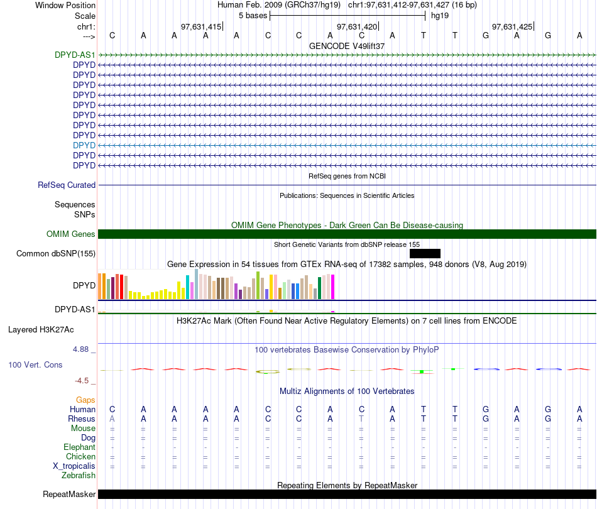Open Repeating Elements by RepeatMasker title
This screenshot has width=597, height=509.
click(347, 485)
